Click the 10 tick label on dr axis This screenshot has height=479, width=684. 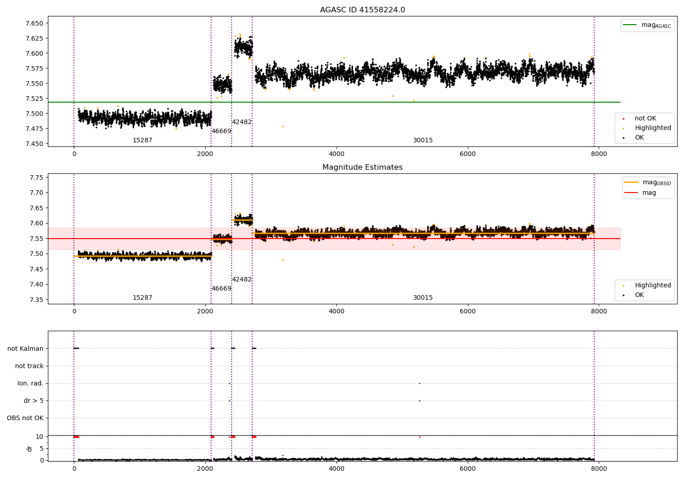coord(40,437)
